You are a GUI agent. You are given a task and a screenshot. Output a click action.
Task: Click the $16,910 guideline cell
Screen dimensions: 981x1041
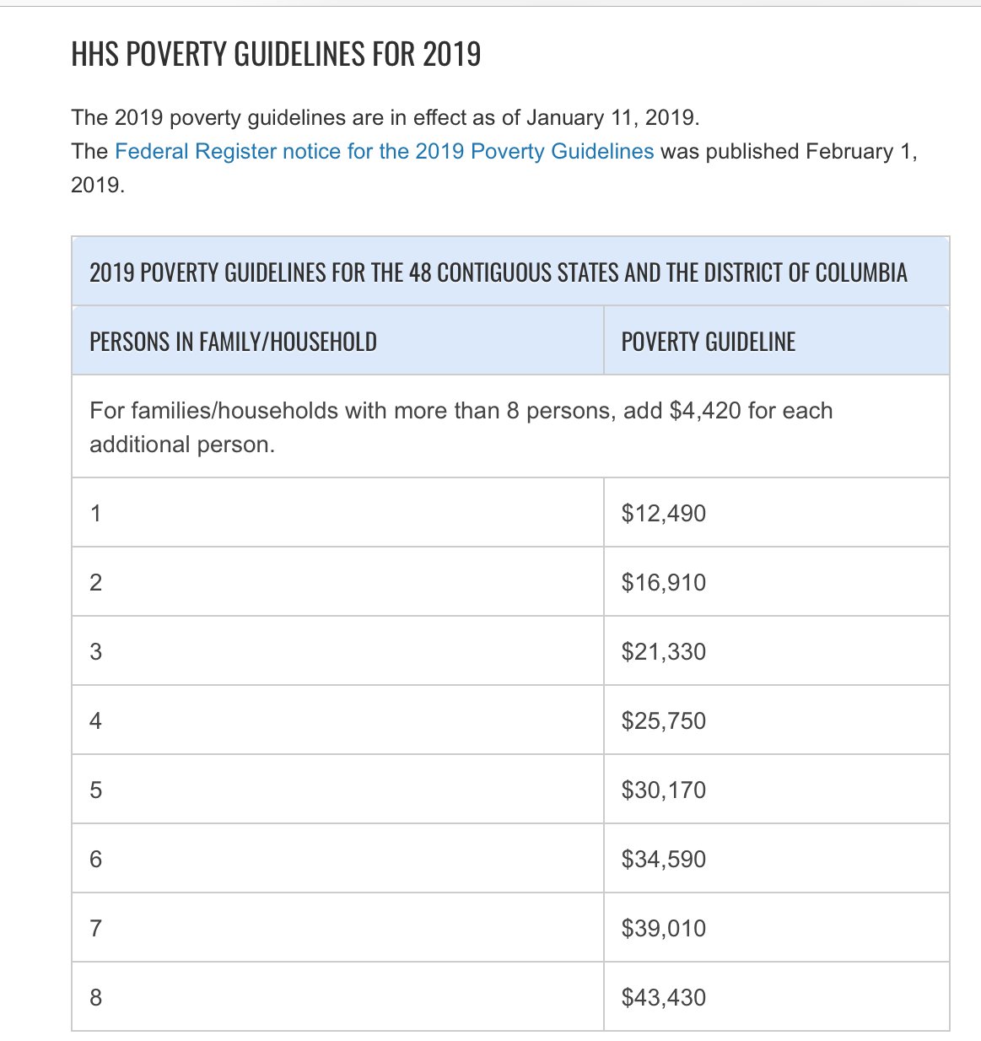point(777,582)
